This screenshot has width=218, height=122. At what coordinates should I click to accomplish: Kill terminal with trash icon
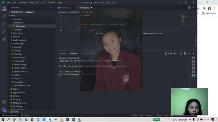[185, 54]
